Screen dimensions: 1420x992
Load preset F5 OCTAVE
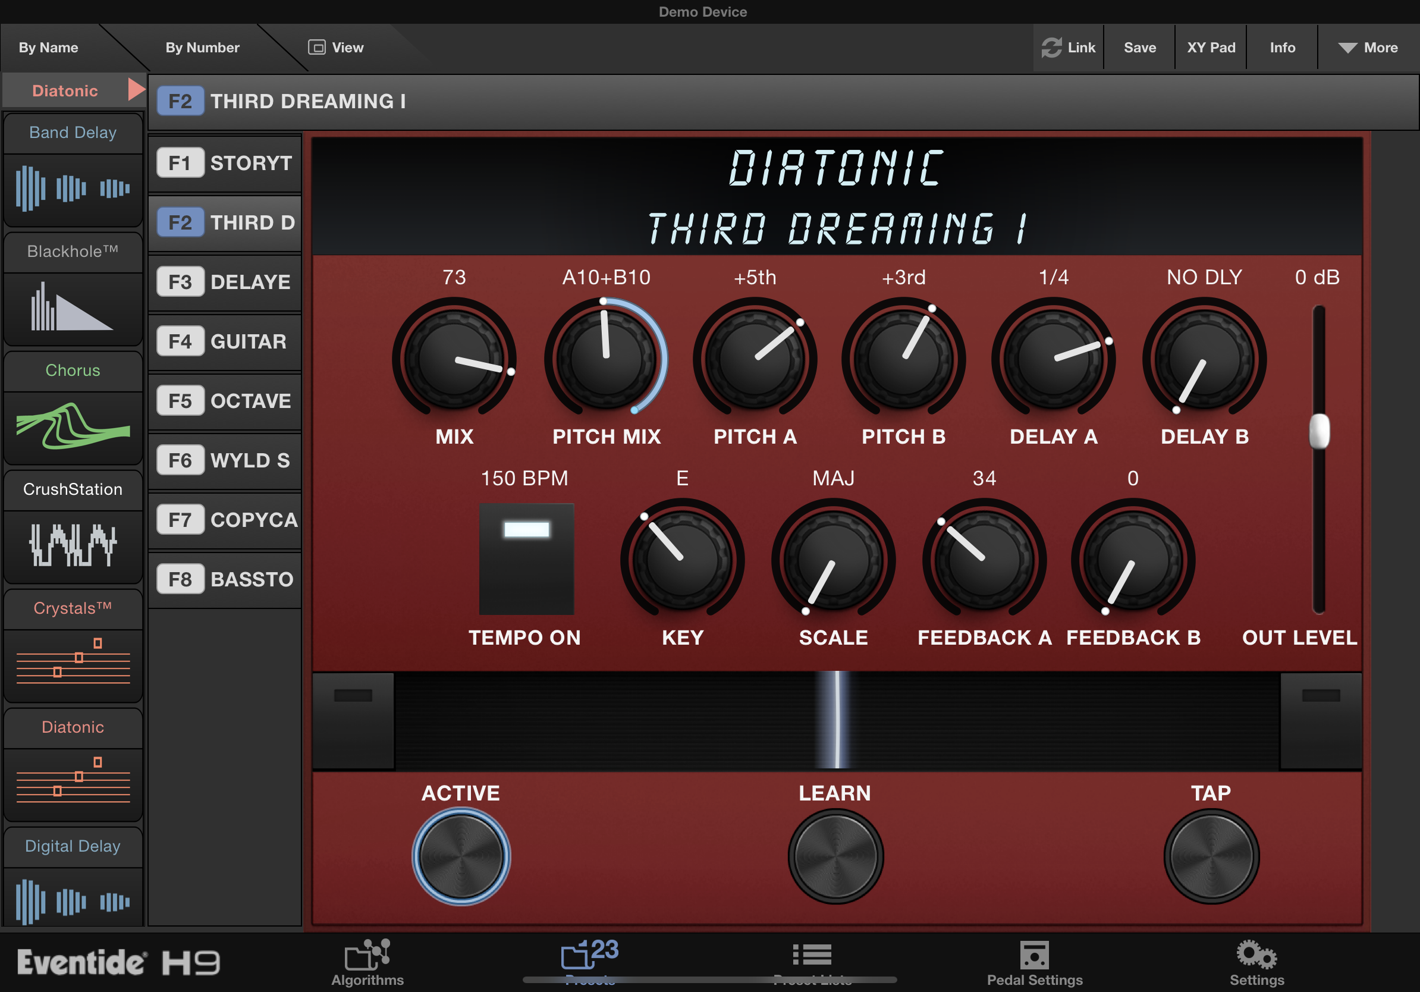coord(225,401)
